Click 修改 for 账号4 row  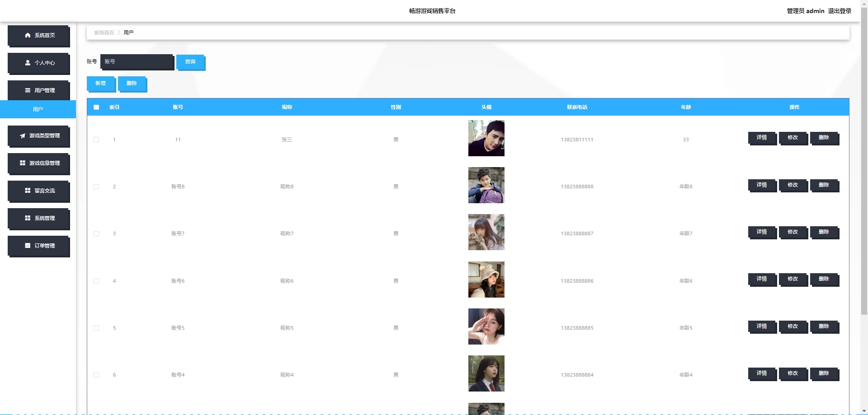click(793, 374)
